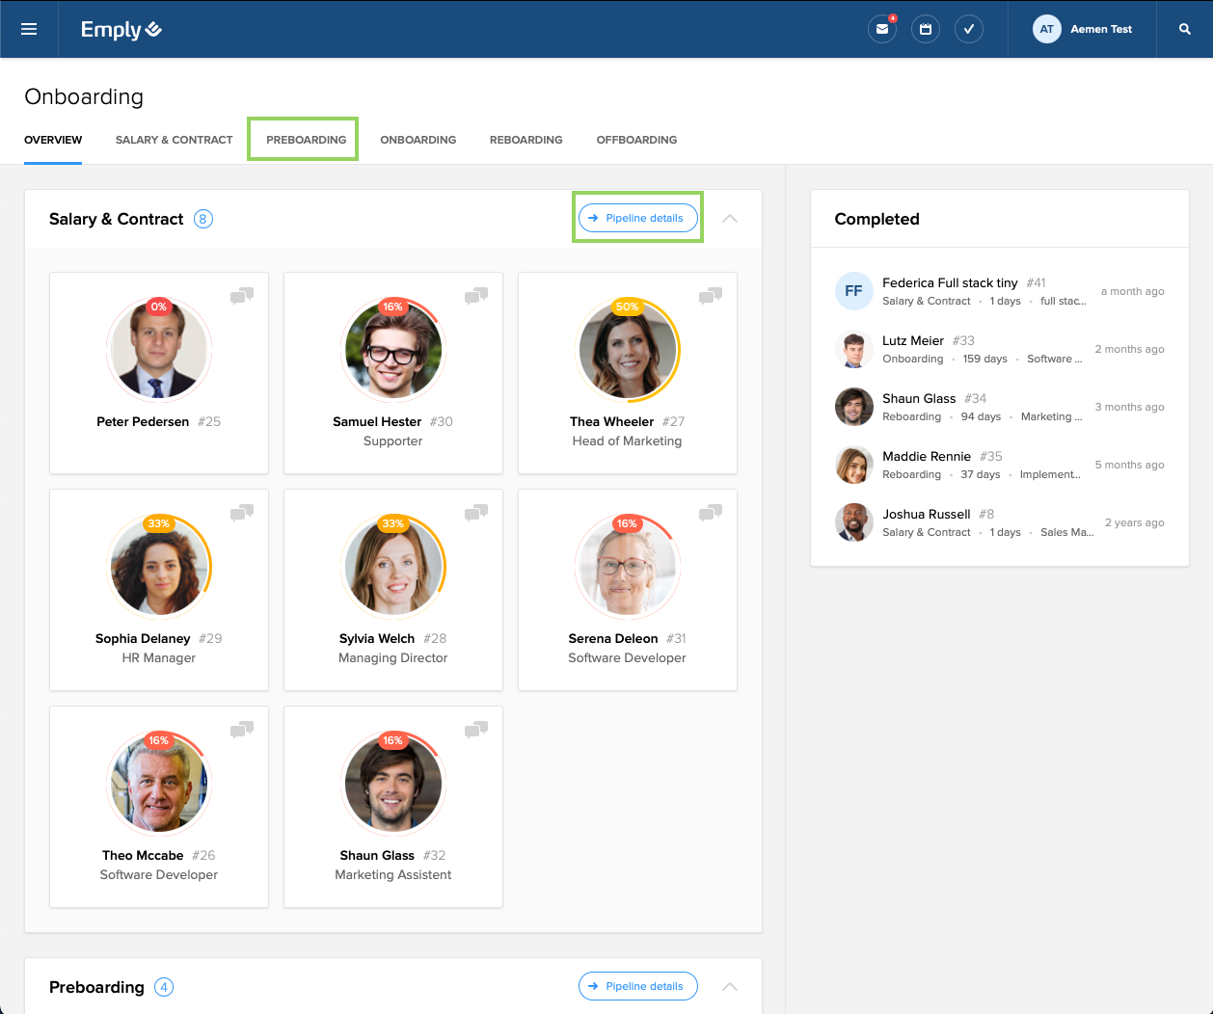
Task: Click the Emply logo
Action: pos(121,30)
